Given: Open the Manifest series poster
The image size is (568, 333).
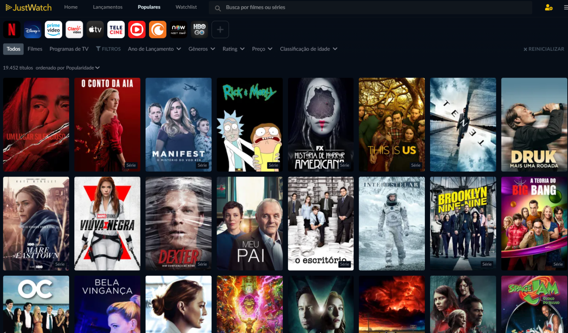Looking at the screenshot, I should (x=179, y=125).
